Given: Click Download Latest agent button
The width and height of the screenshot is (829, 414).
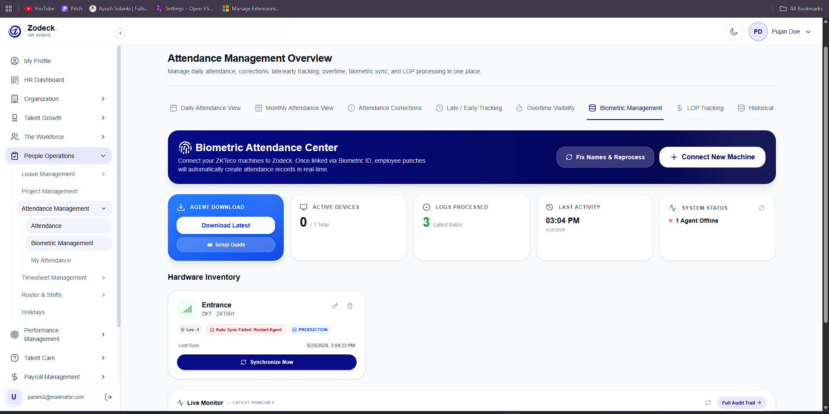Looking at the screenshot, I should click(226, 225).
